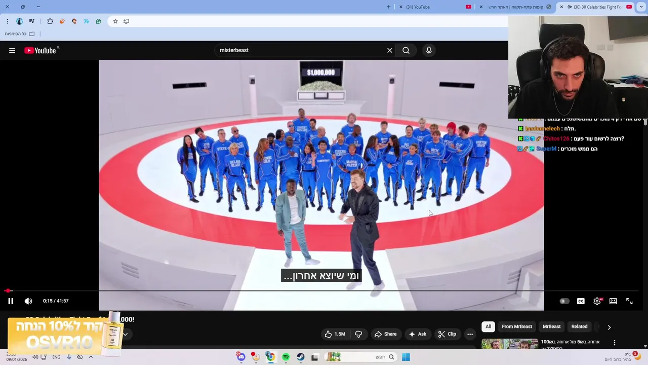Select the From MrBeast chip
This screenshot has width=648, height=365.
tap(517, 326)
